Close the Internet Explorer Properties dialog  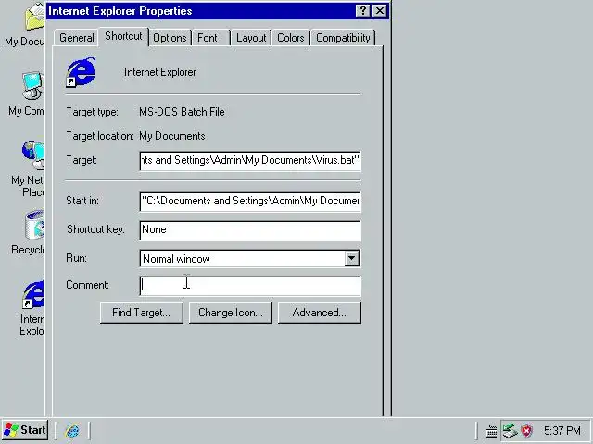[379, 11]
